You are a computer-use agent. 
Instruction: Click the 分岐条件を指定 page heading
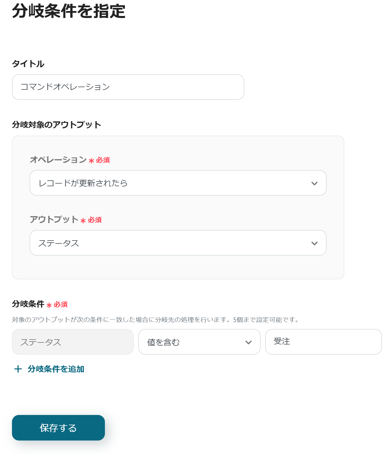[69, 11]
